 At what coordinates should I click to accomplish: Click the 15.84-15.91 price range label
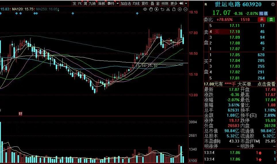tap(146, 66)
